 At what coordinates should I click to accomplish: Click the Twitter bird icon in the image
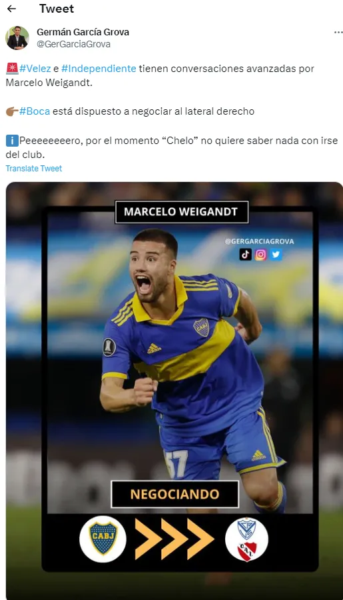(x=276, y=254)
